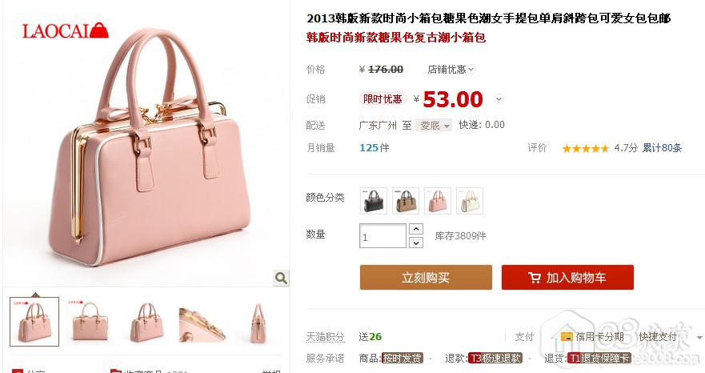Expand the chevron beside the 53.00 price
The image size is (705, 373).
click(499, 99)
